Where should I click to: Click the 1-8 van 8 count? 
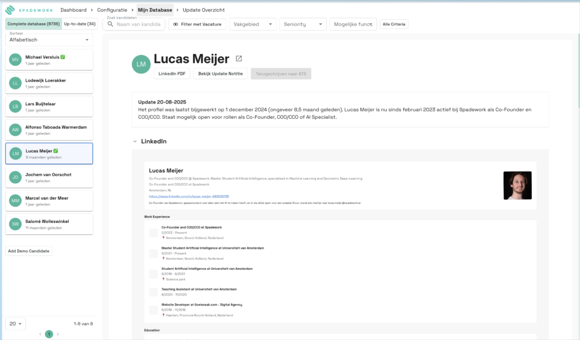tap(83, 324)
